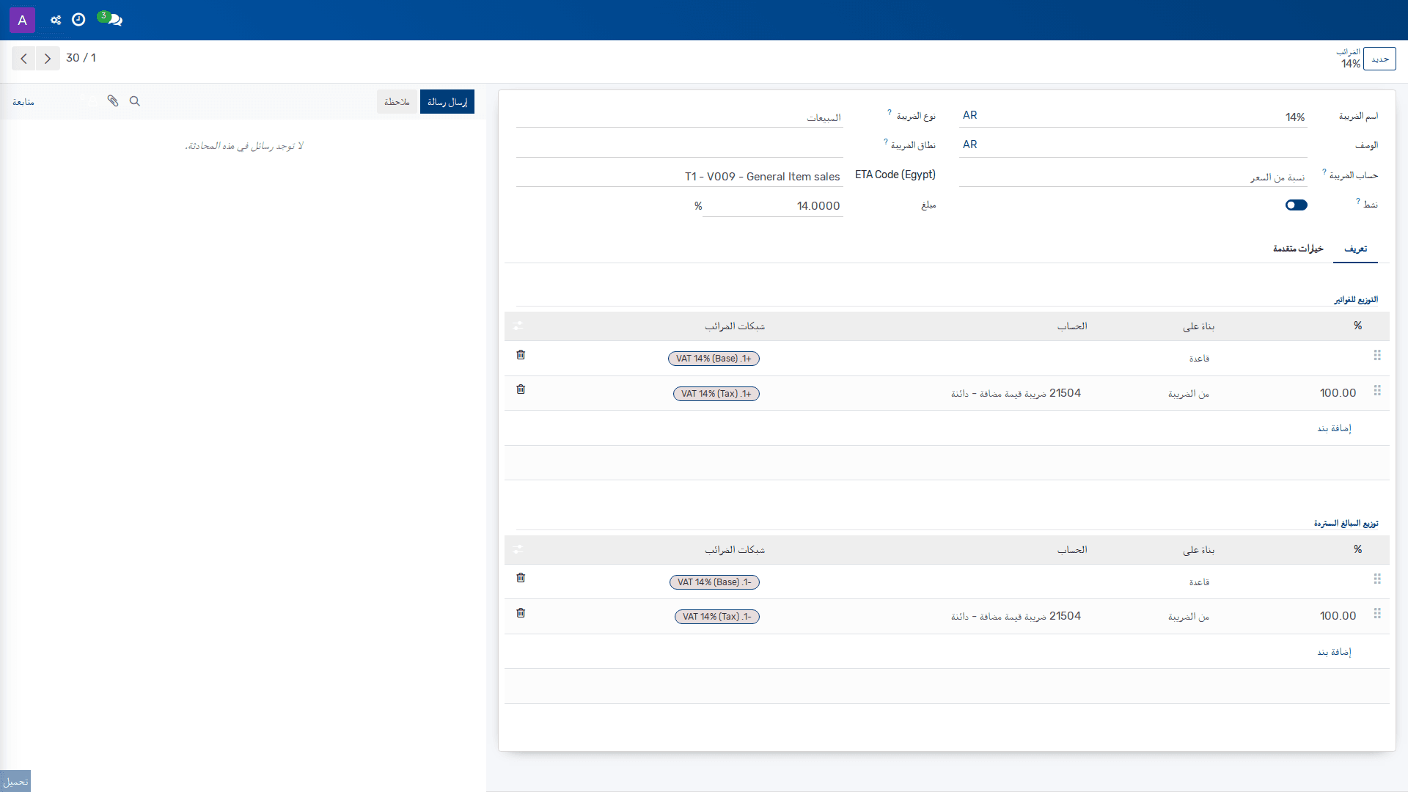Open the tax computation dropdown نسبة من السعر
The height and width of the screenshot is (792, 1408).
[x=1133, y=177]
